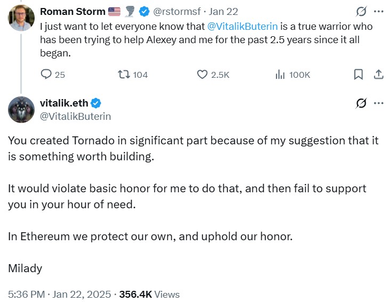The height and width of the screenshot is (302, 389).
Task: Open the Roman Storm display name
Action: point(73,12)
